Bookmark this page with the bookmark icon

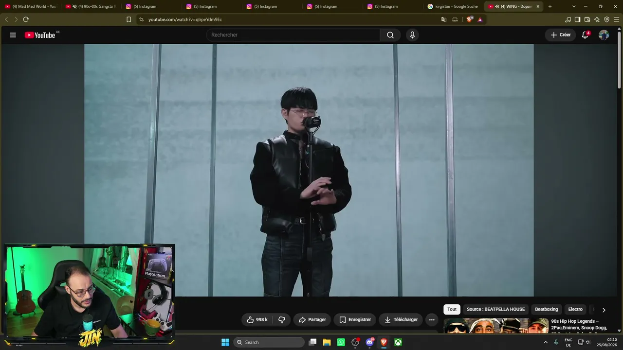pos(128,19)
